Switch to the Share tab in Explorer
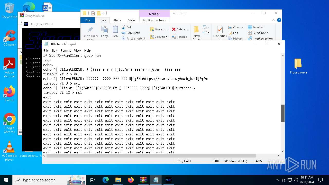329x185 pixels. tap(117, 20)
